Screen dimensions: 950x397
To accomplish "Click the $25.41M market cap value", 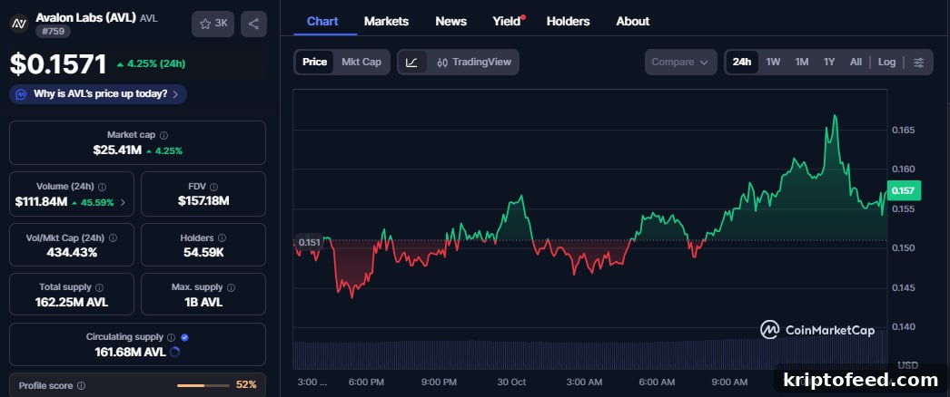I will pyautogui.click(x=116, y=150).
